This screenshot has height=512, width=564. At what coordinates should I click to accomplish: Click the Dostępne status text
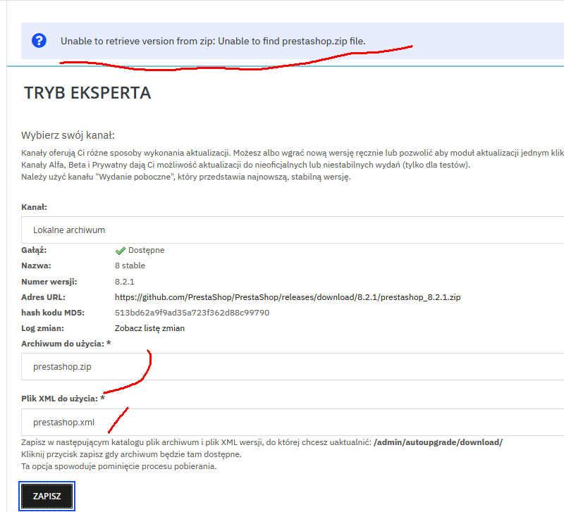[147, 250]
